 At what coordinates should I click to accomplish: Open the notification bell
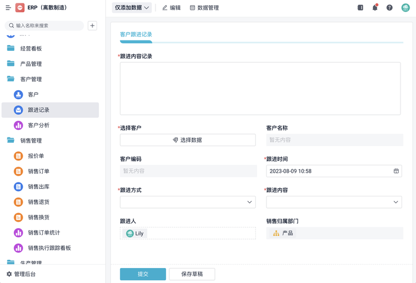tap(375, 8)
